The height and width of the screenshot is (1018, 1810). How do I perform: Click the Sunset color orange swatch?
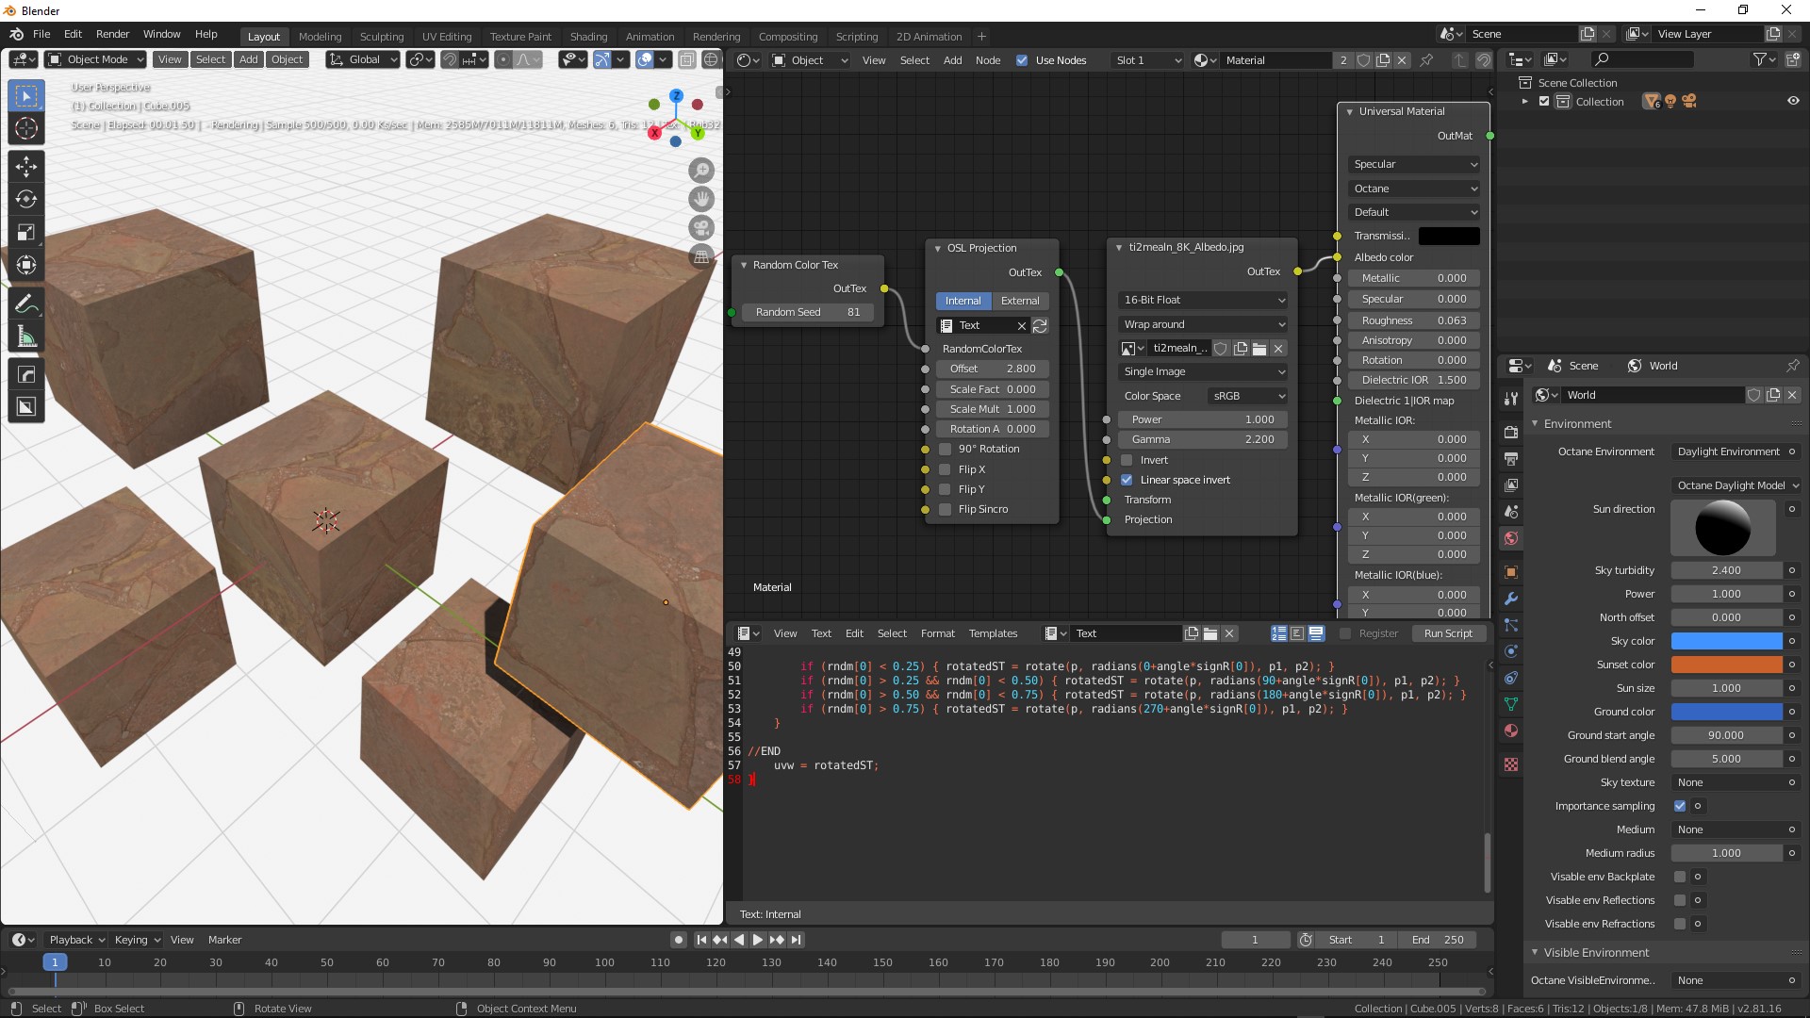click(1725, 665)
